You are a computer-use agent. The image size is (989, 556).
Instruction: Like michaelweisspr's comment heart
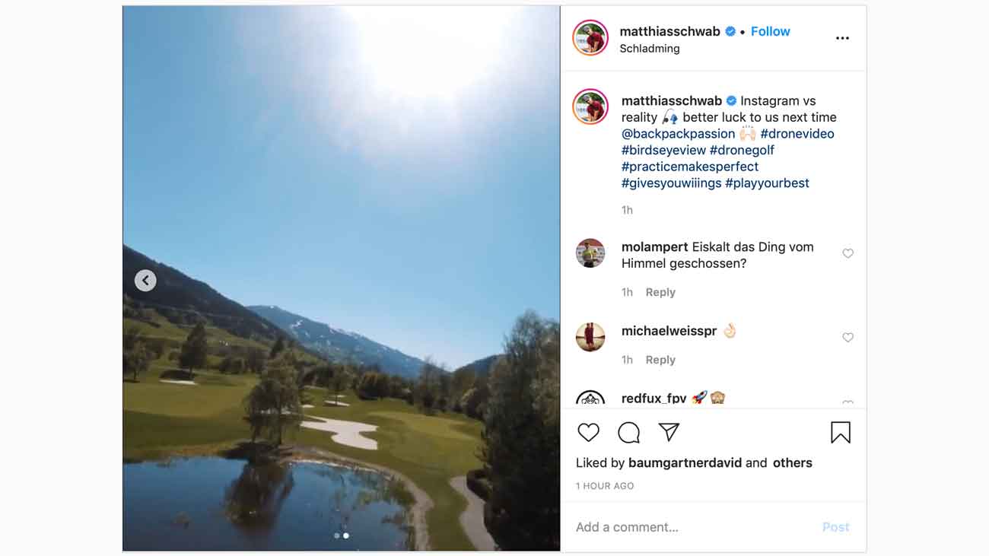click(847, 338)
